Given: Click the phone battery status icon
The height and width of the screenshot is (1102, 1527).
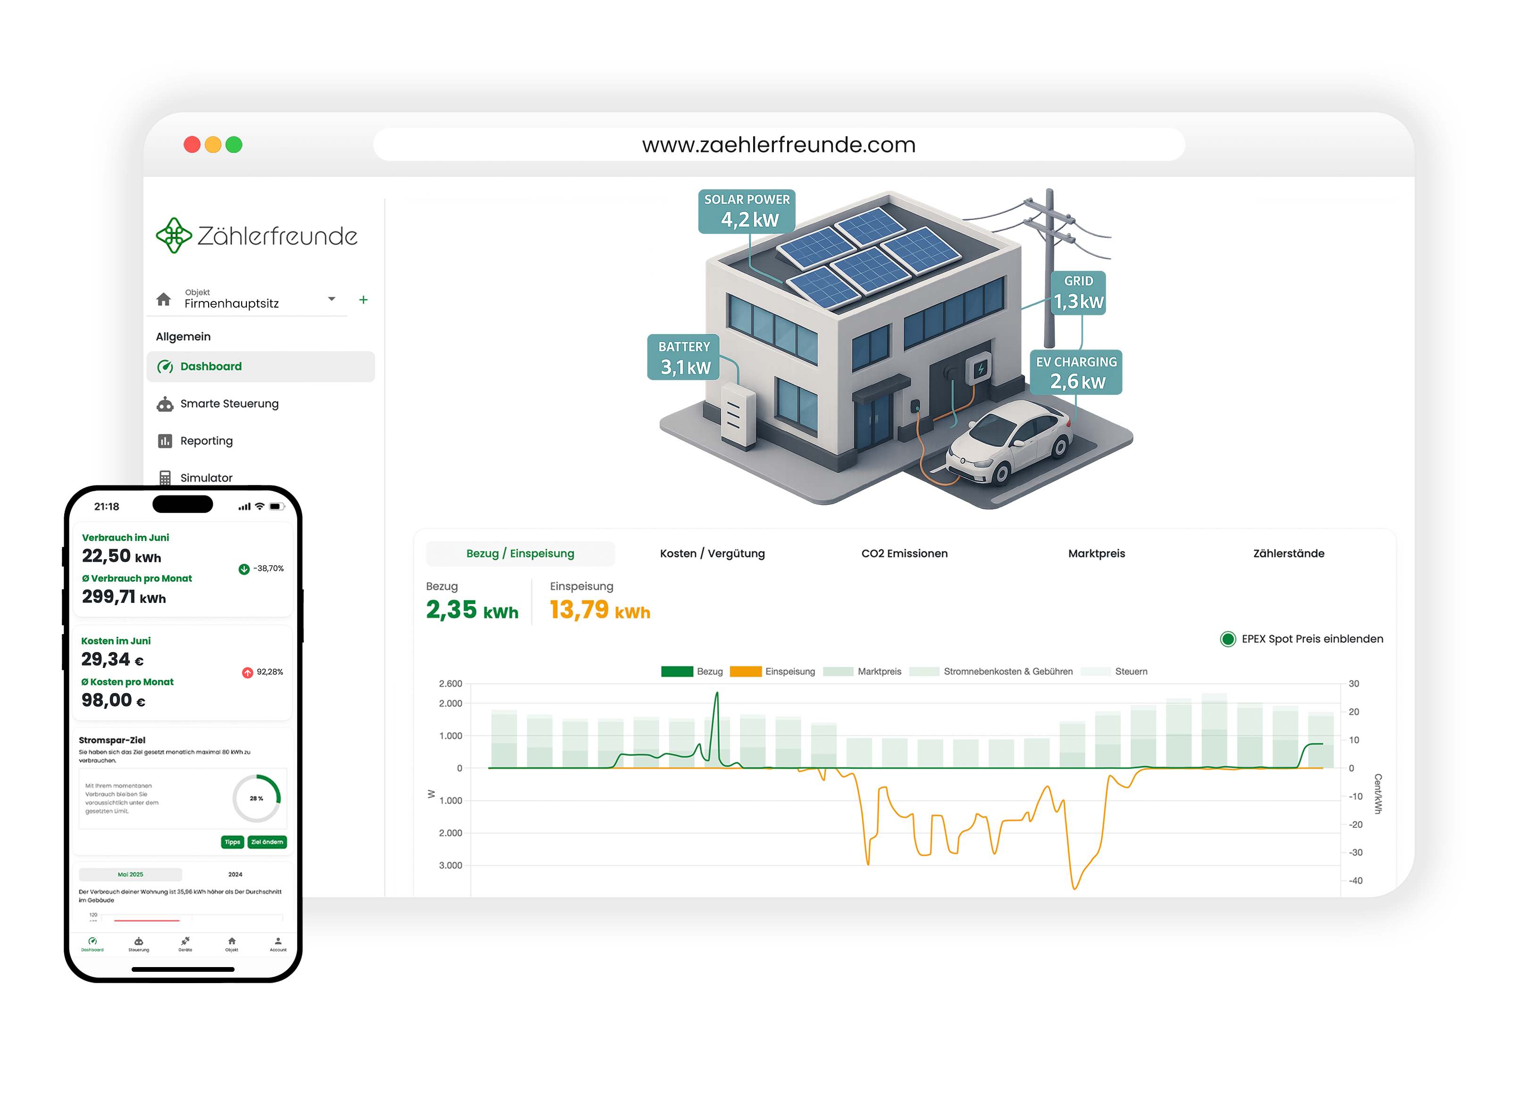Looking at the screenshot, I should tap(277, 506).
